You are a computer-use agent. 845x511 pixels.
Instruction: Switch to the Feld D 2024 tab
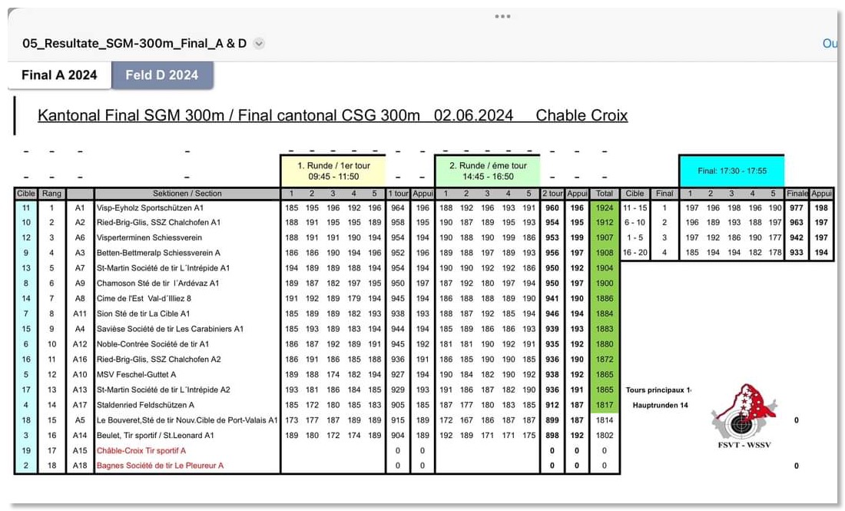(x=161, y=75)
